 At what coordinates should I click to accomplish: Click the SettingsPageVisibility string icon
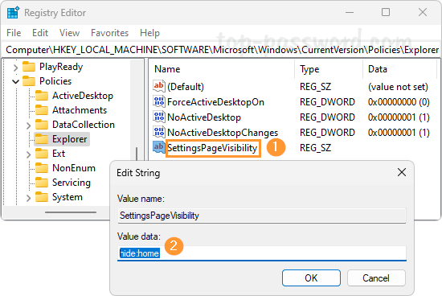(158, 147)
